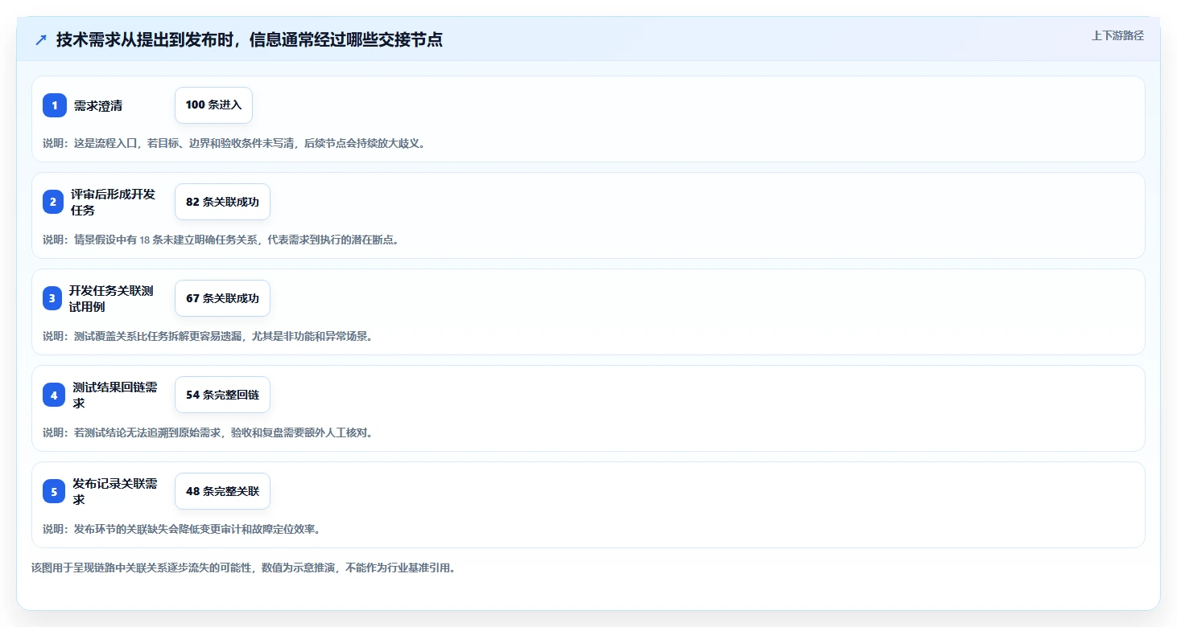This screenshot has width=1177, height=627.
Task: Click the step 1 number badge
Action: [x=54, y=105]
